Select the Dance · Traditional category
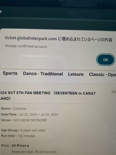 (x=43, y=74)
